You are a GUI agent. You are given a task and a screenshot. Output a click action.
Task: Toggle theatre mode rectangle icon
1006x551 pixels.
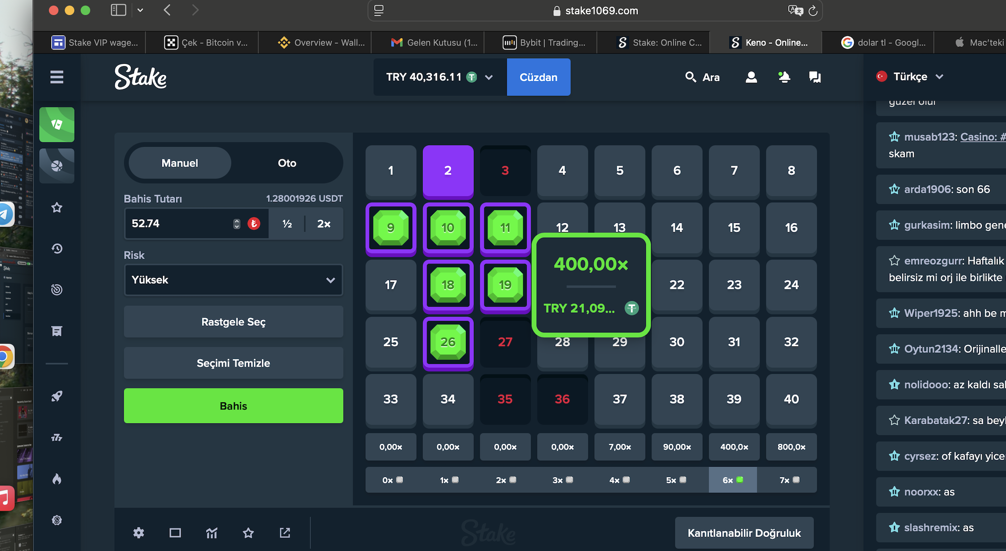coord(175,533)
